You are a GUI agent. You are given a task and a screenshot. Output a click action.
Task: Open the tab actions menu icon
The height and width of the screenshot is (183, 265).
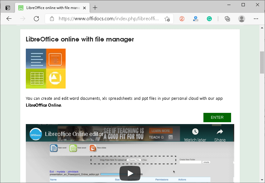pos(8,8)
